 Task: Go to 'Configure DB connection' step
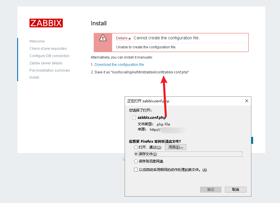click(x=49, y=56)
